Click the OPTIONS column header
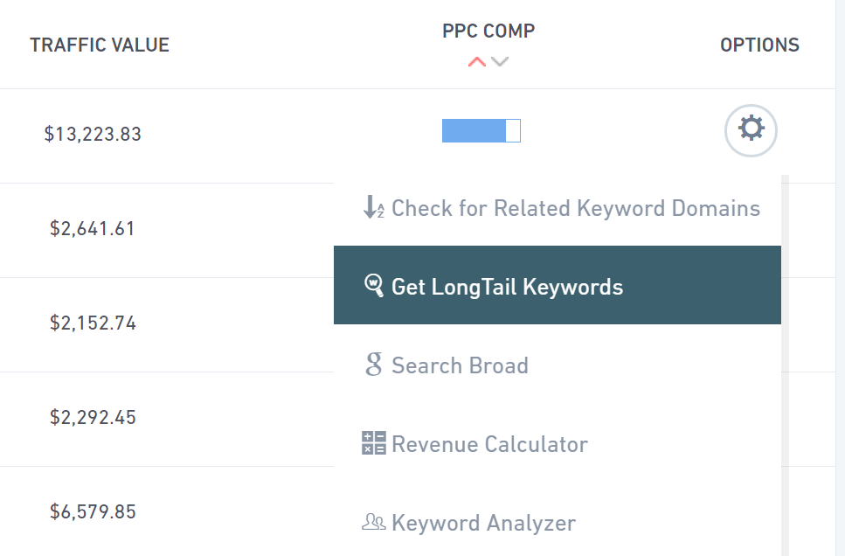Viewport: 845px width, 556px height. click(759, 45)
